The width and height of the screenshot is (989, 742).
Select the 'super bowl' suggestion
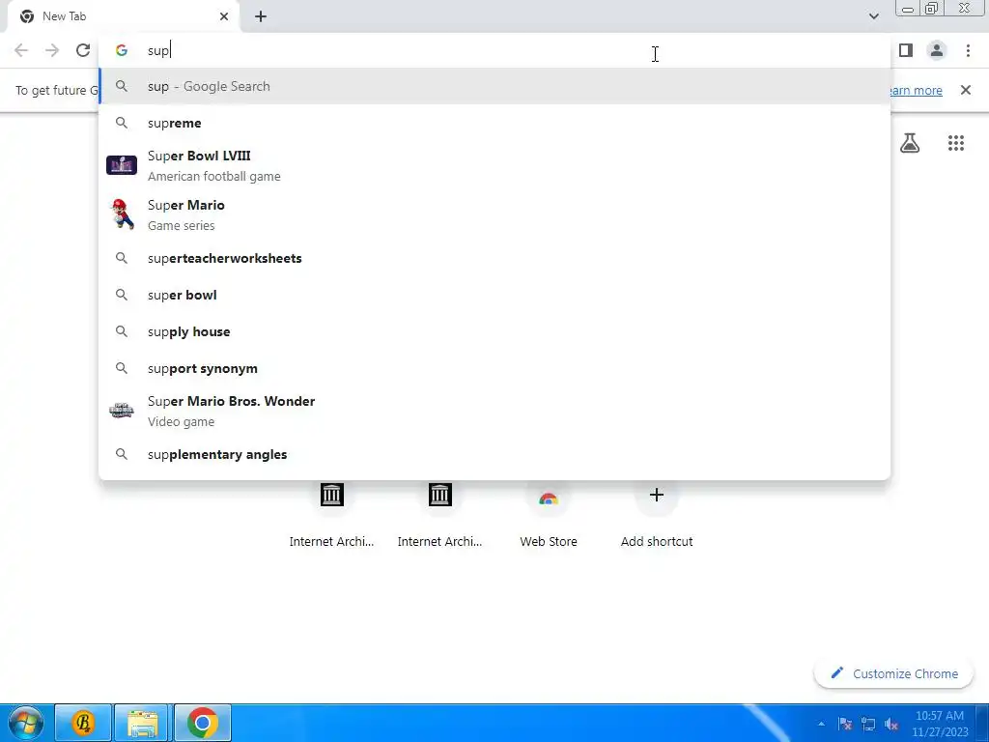pos(494,295)
